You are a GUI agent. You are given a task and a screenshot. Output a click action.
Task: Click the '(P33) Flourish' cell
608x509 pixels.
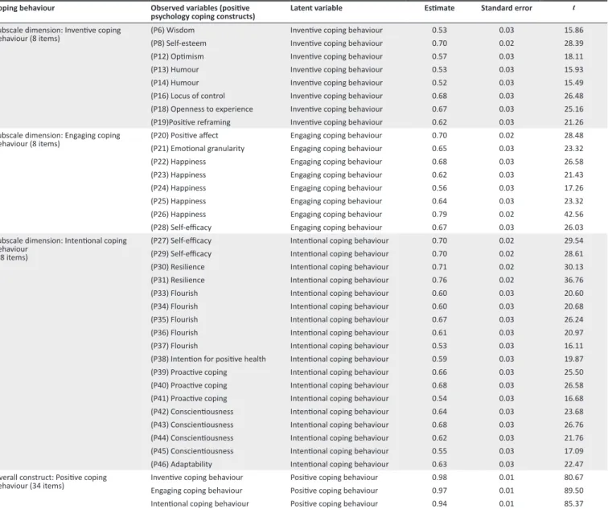click(x=174, y=293)
